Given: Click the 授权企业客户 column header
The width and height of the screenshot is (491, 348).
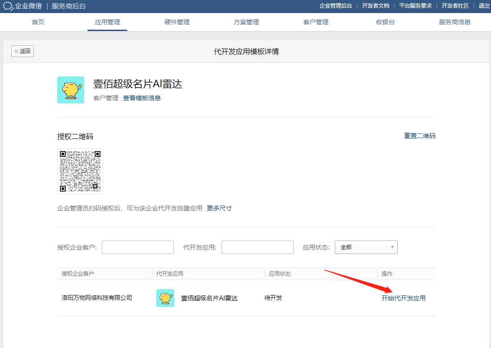Looking at the screenshot, I should coord(77,273).
